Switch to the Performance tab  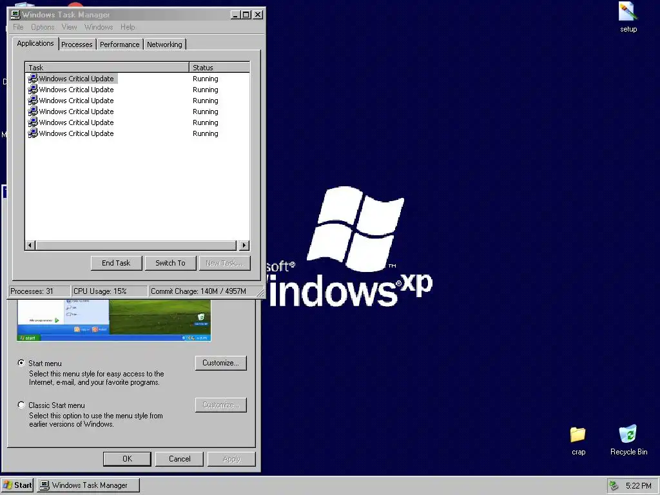click(119, 44)
